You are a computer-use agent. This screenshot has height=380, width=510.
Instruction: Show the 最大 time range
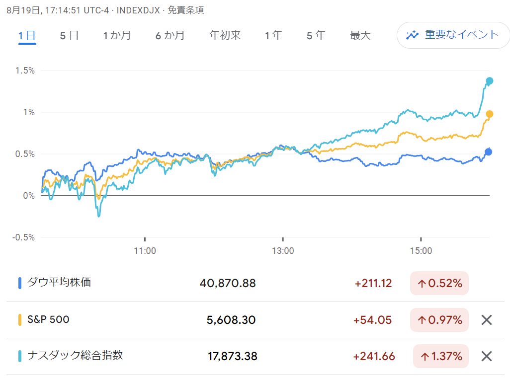coord(360,35)
